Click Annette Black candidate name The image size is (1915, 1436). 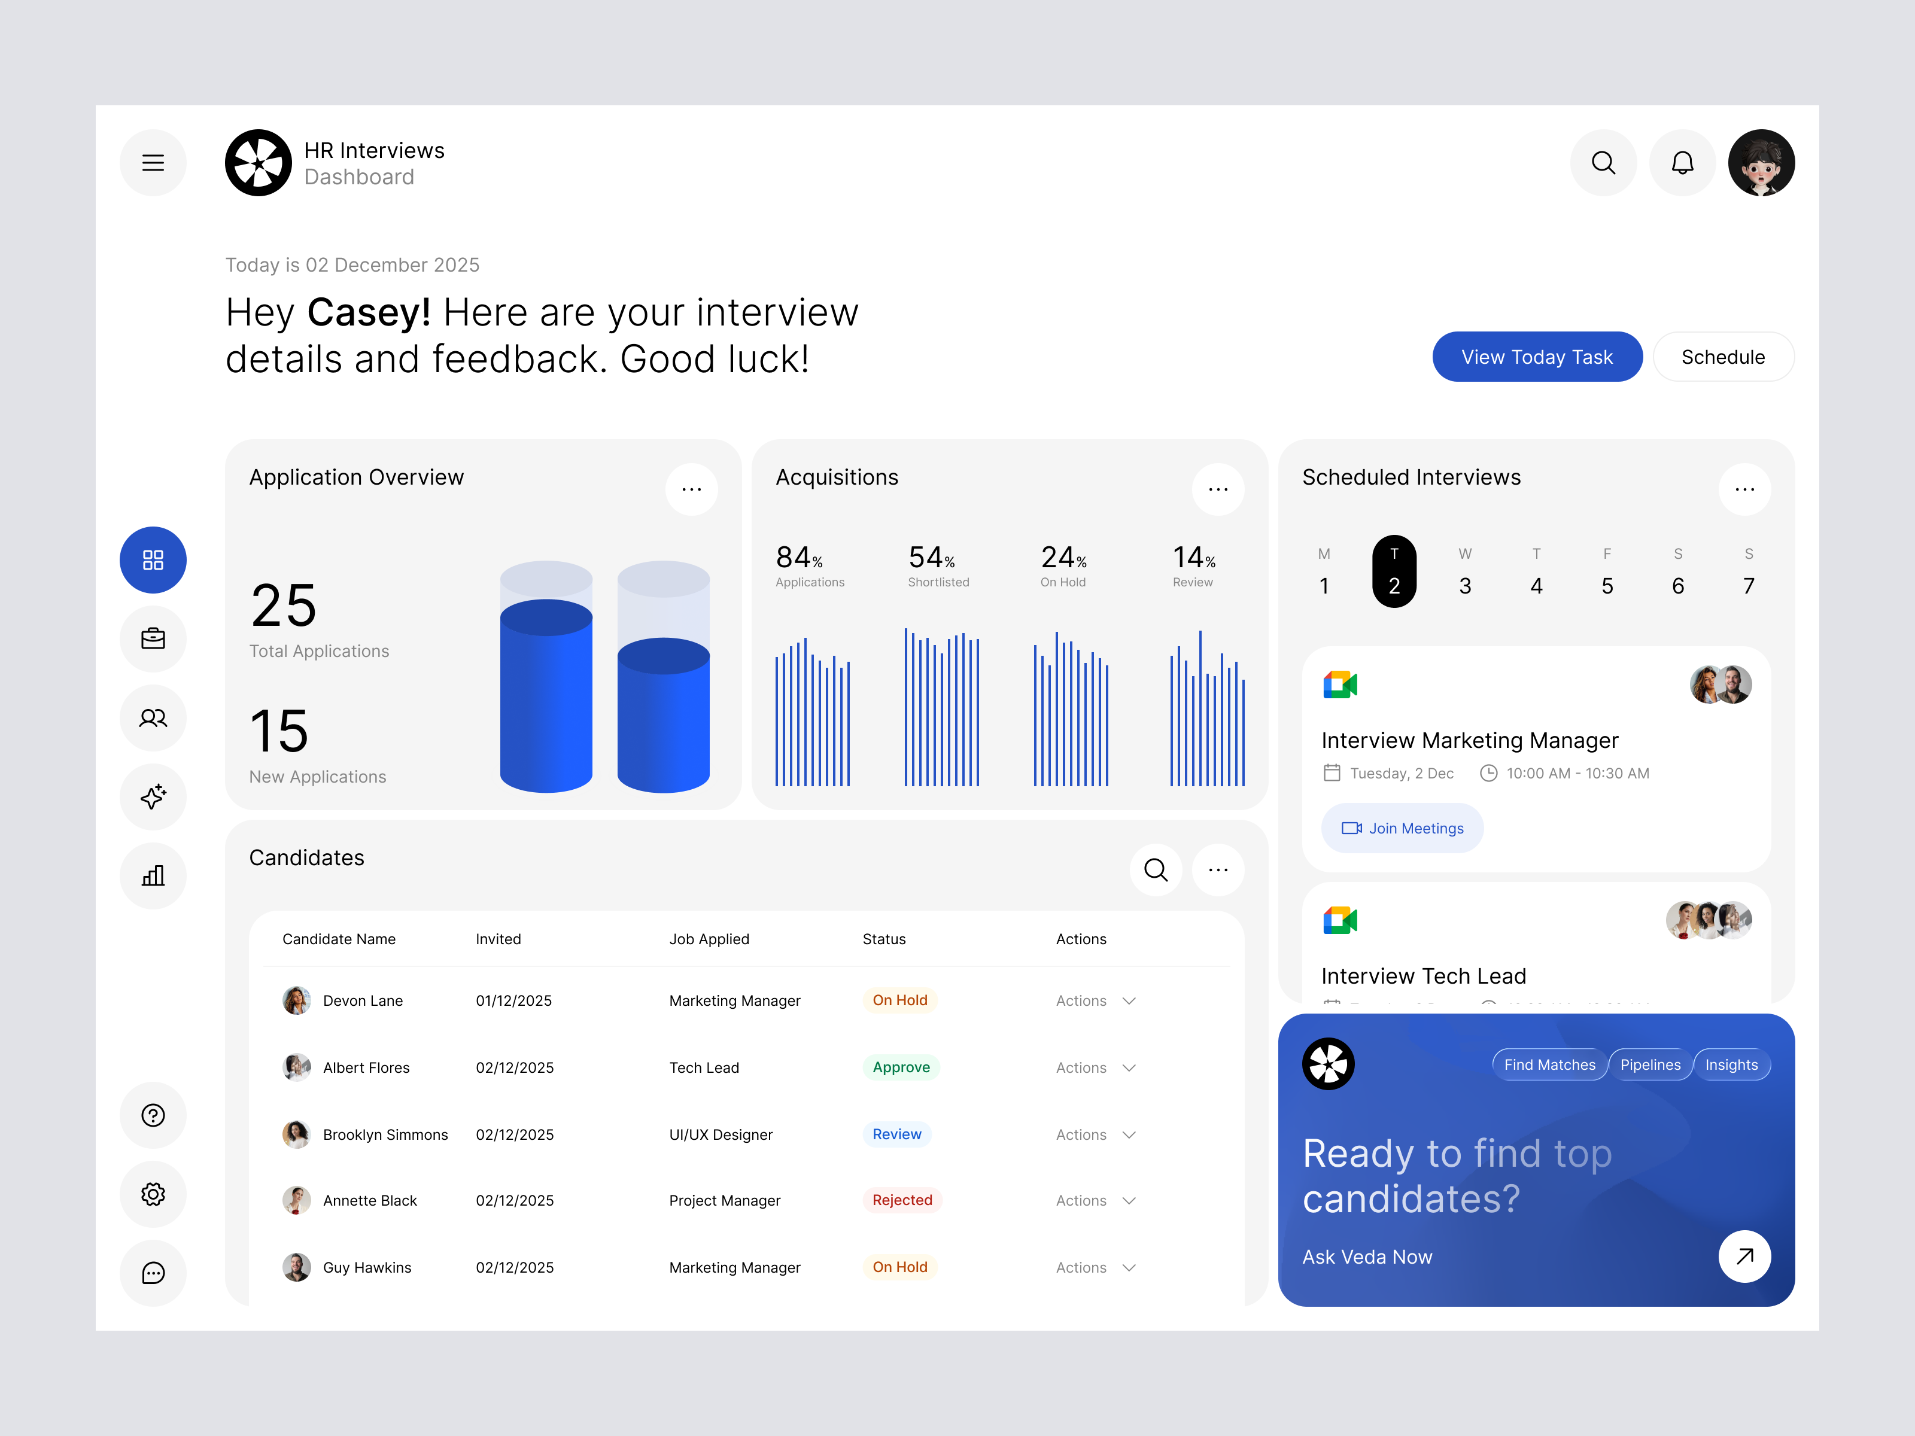[x=370, y=1201]
